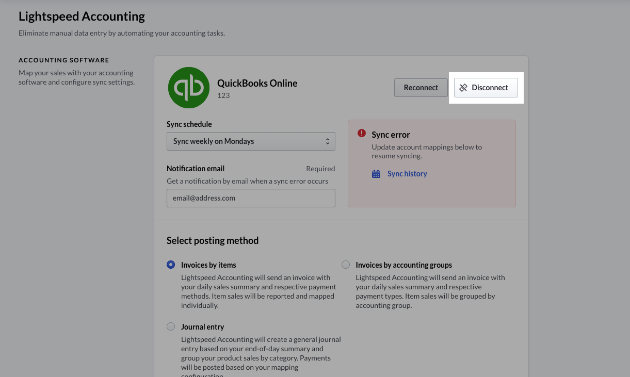The width and height of the screenshot is (630, 377).
Task: Choose Invoices by accounting groups option
Action: coord(346,265)
